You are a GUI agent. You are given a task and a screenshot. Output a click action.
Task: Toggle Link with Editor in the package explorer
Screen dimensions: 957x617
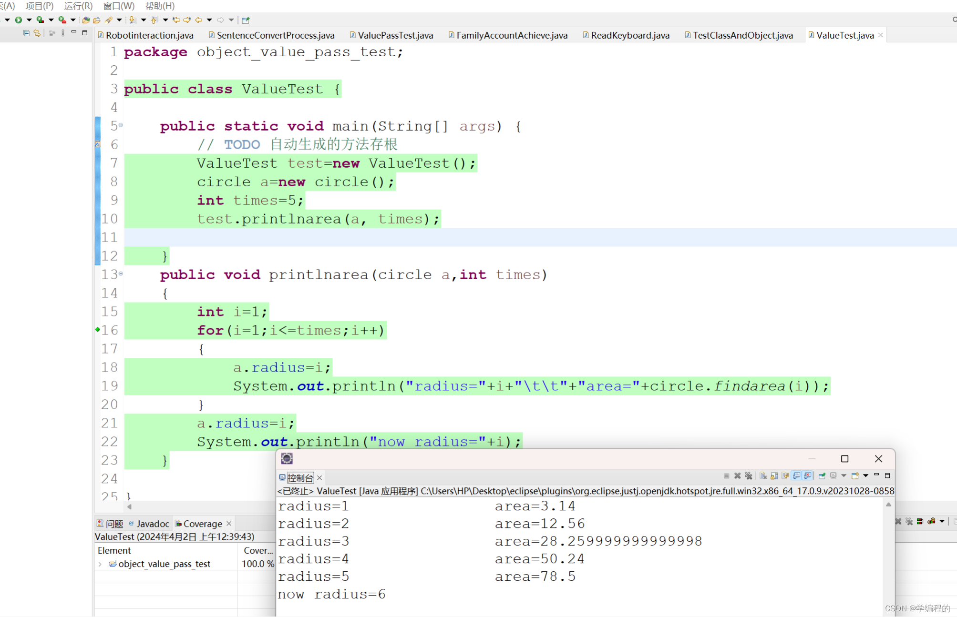tap(37, 33)
